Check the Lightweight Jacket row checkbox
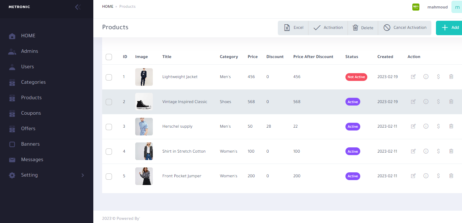This screenshot has height=223, width=462. pos(109,77)
